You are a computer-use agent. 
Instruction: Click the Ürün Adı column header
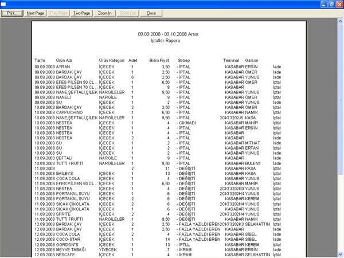[x=64, y=60]
